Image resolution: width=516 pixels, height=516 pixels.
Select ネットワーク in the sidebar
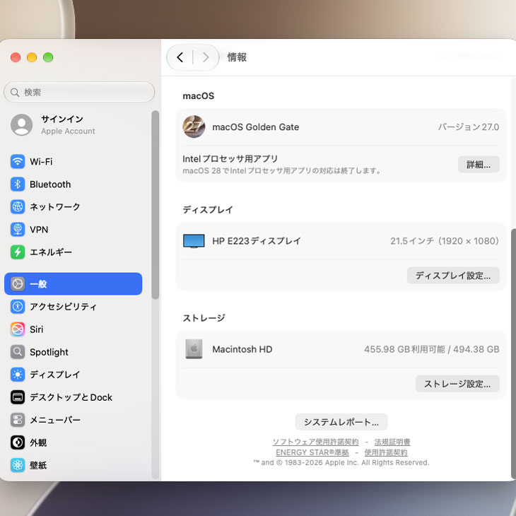pos(73,206)
